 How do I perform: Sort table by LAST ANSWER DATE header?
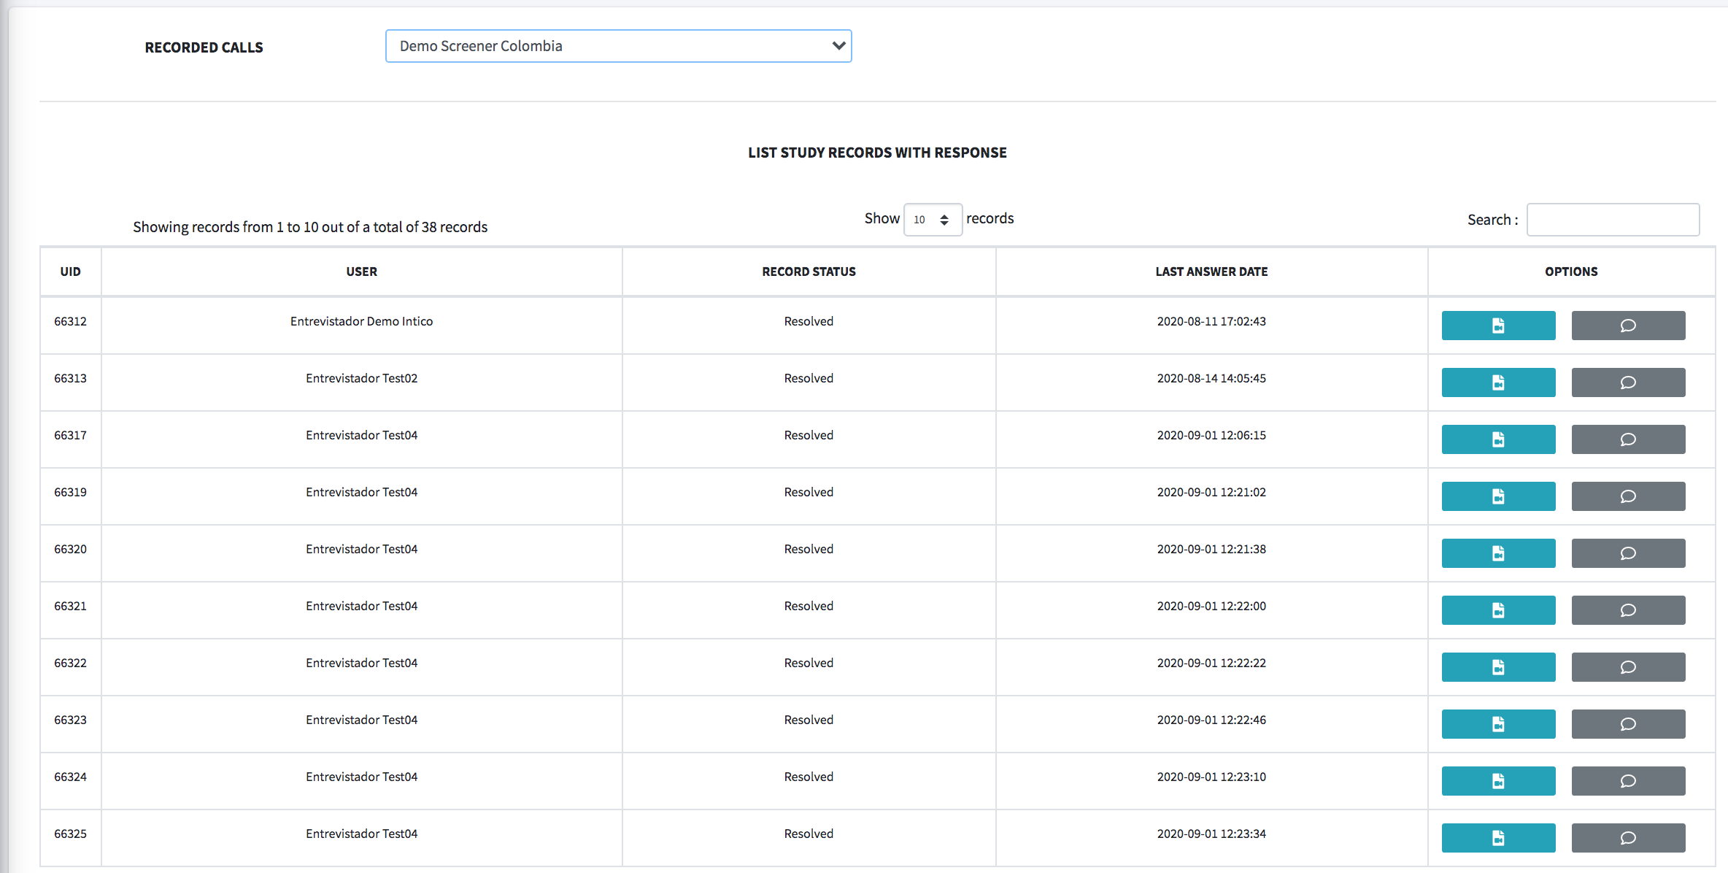1211,272
